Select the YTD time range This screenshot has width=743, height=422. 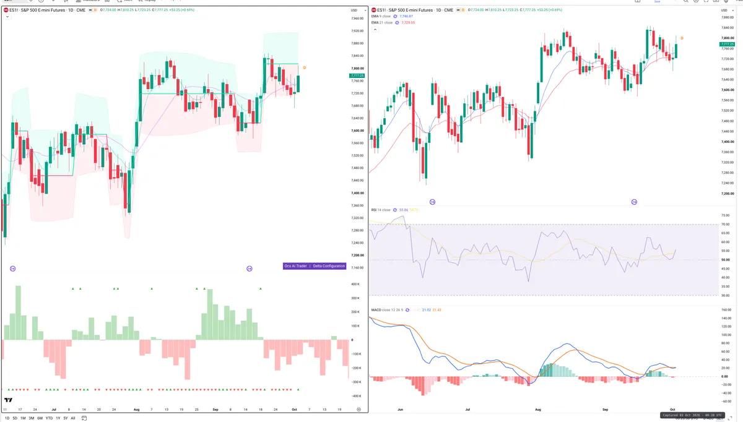tap(49, 418)
